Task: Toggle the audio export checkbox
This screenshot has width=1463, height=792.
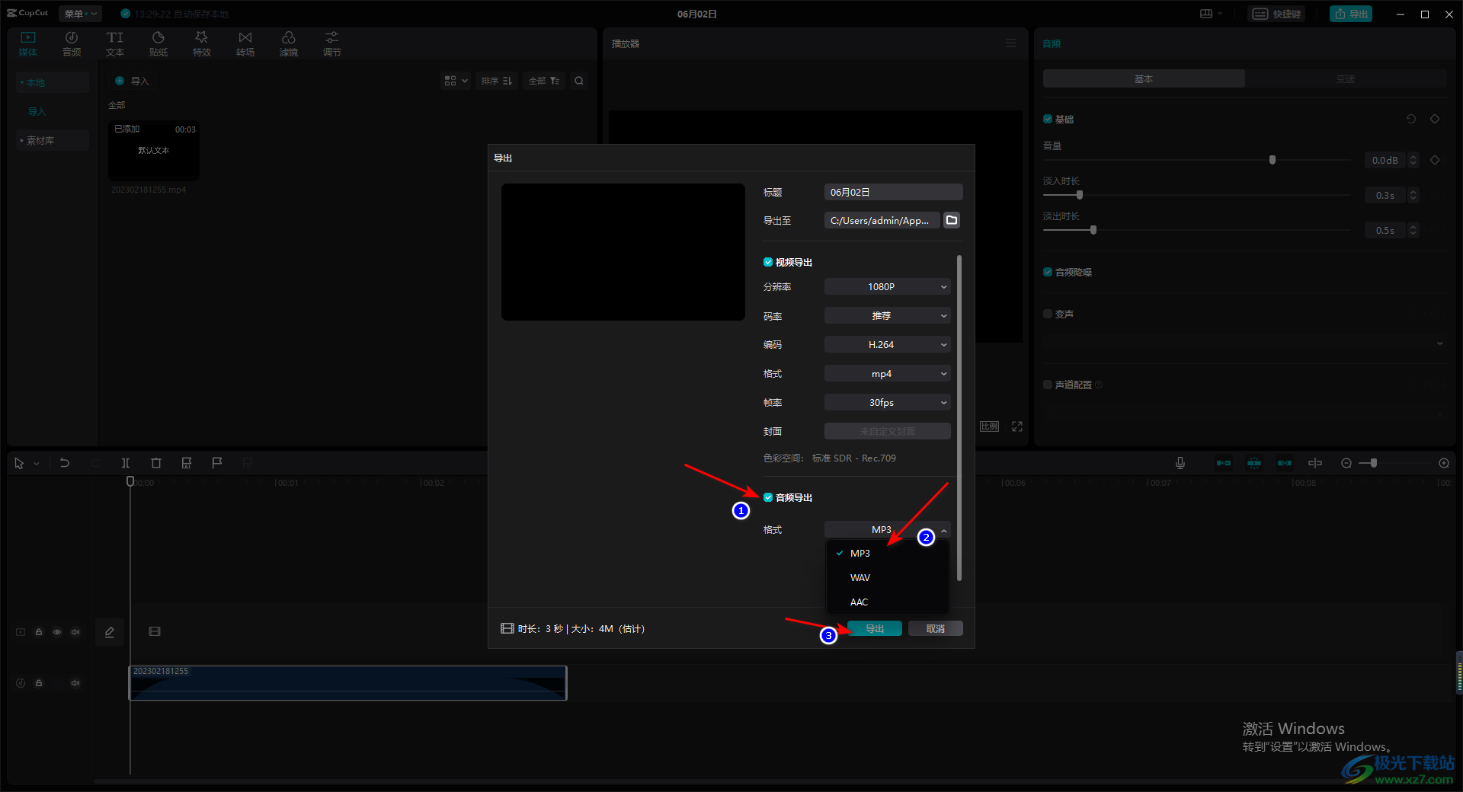Action: pyautogui.click(x=768, y=497)
